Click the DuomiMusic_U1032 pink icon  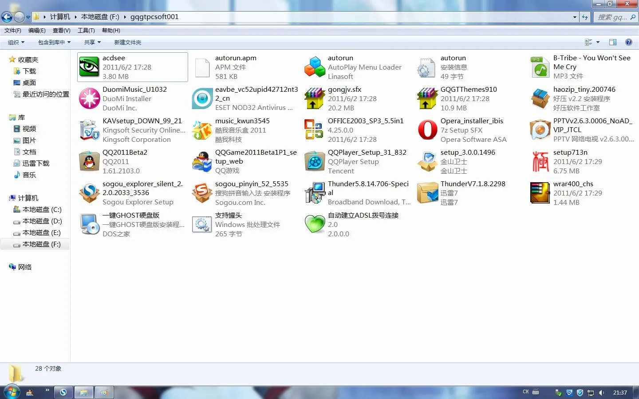point(89,98)
